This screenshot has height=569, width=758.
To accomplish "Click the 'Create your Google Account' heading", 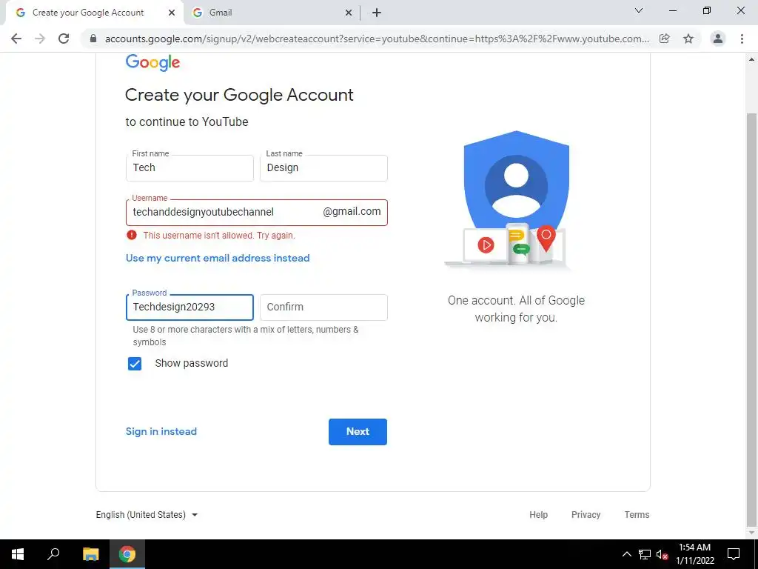I will (239, 95).
